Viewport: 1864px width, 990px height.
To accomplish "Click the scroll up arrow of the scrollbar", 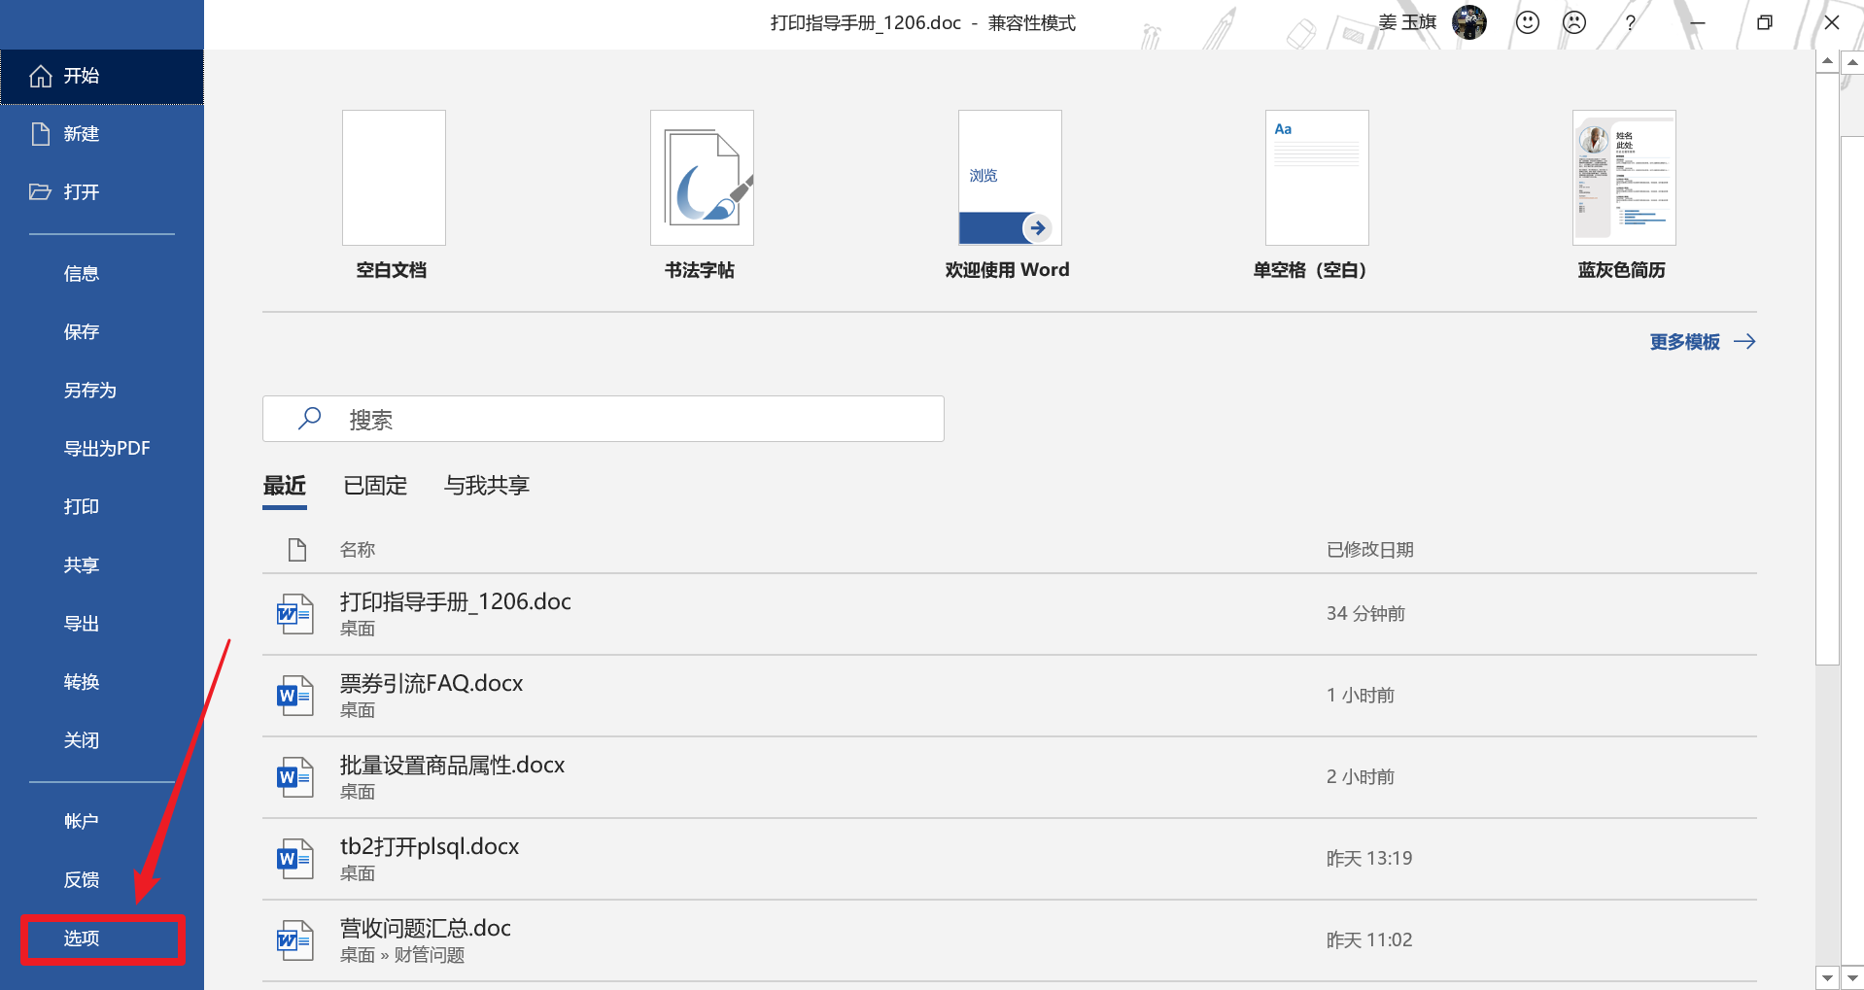I will (x=1827, y=61).
